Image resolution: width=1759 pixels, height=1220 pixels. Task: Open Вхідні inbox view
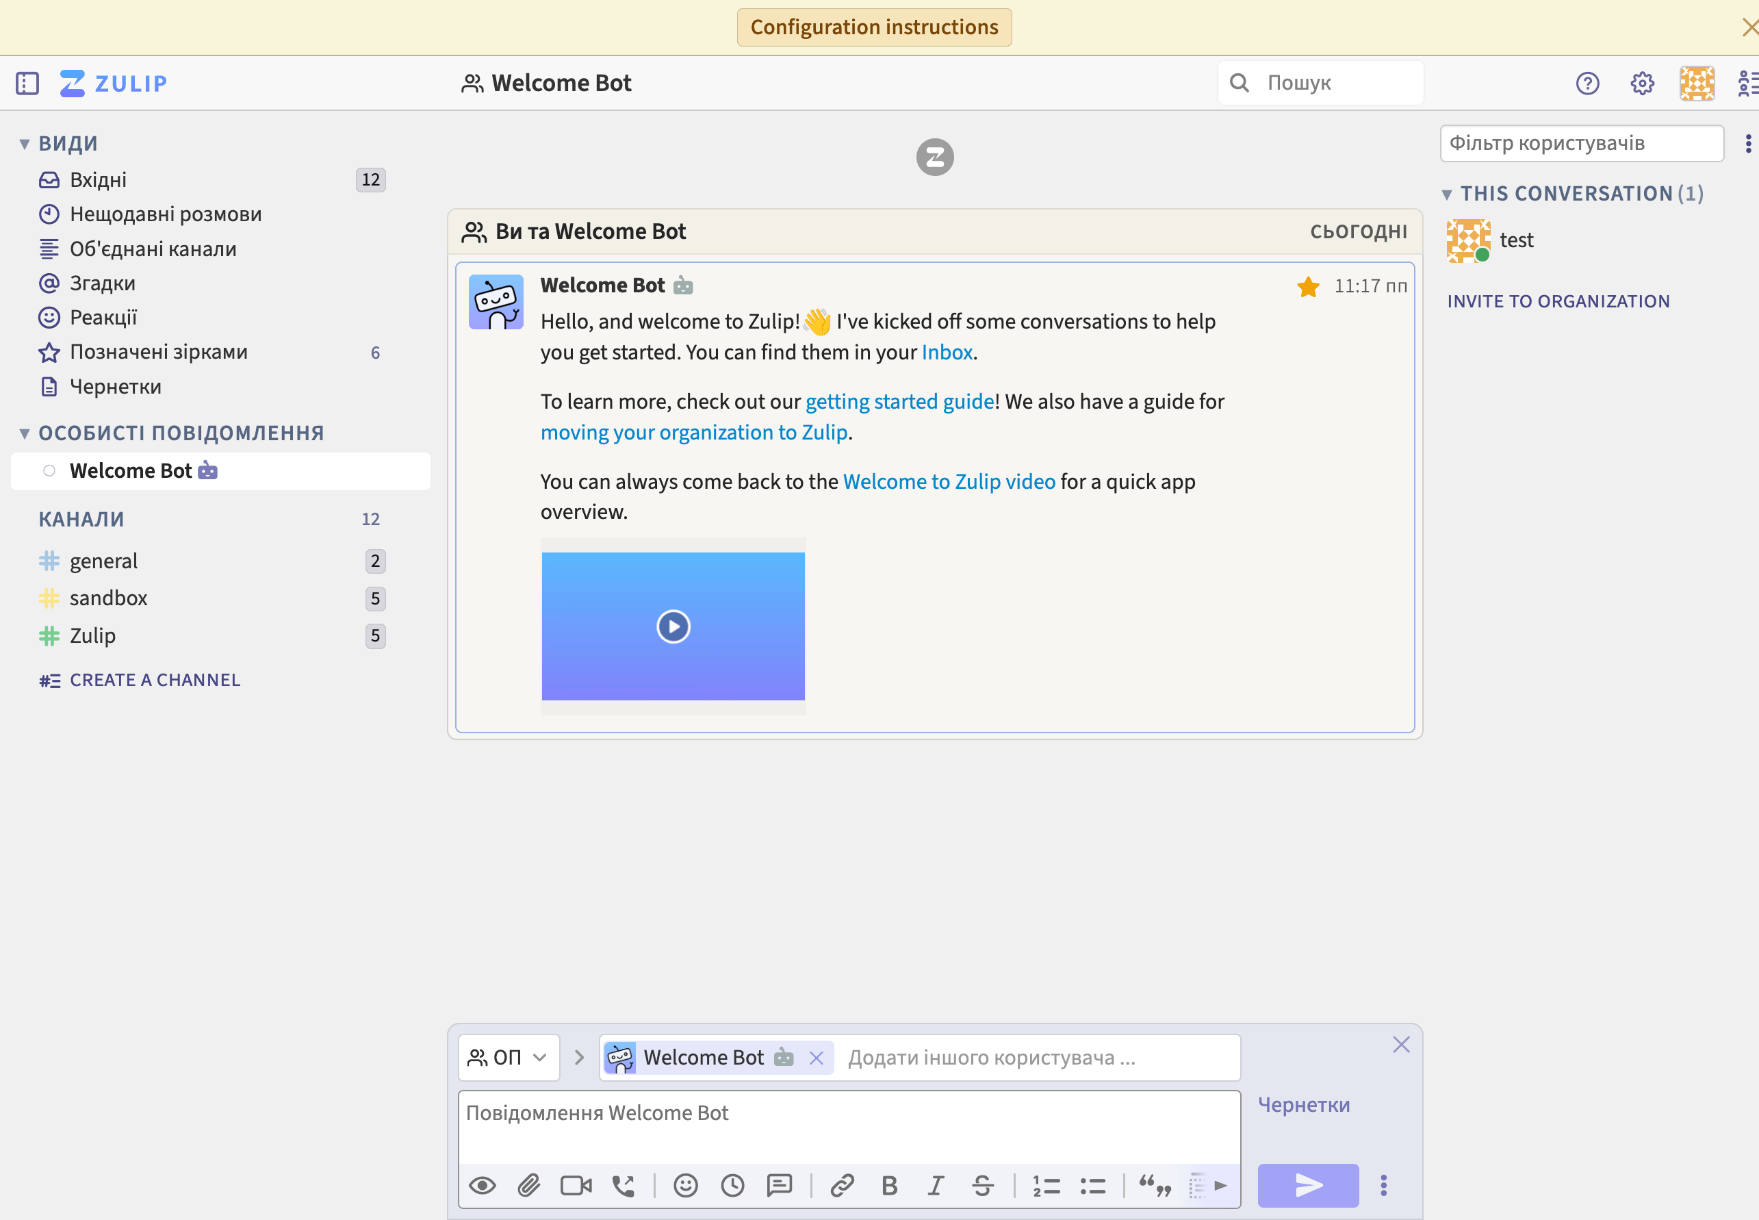(x=98, y=179)
